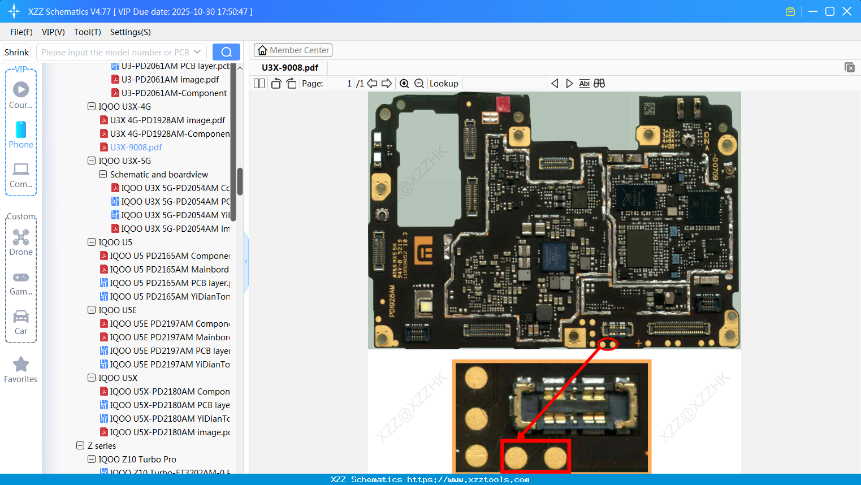Open the Tool(T) menu
Image resolution: width=861 pixels, height=485 pixels.
click(x=87, y=32)
